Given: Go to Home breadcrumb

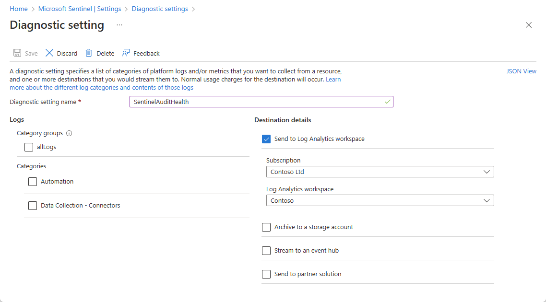Looking at the screenshot, I should click(x=19, y=9).
